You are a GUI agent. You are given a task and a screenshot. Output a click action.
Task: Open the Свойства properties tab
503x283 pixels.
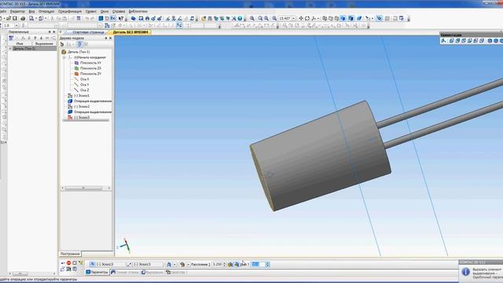[x=176, y=272]
